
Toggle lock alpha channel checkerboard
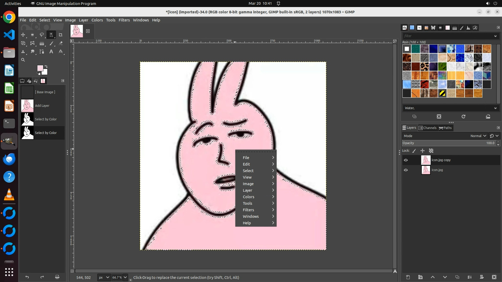[x=431, y=151]
